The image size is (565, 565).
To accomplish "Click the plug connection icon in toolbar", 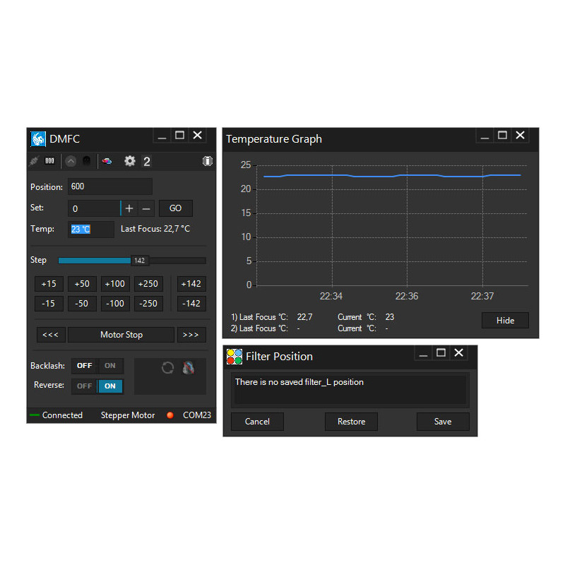I will click(35, 161).
